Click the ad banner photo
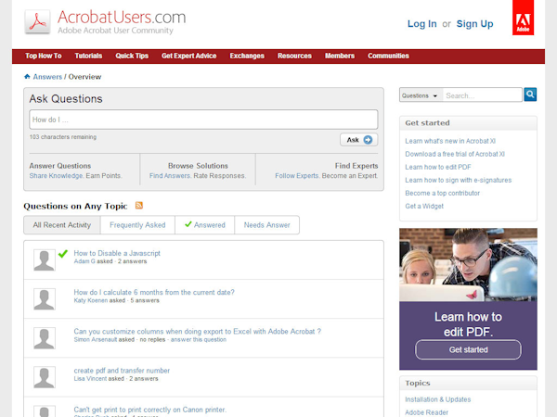Viewport: 557px width, 417px height. point(468,264)
